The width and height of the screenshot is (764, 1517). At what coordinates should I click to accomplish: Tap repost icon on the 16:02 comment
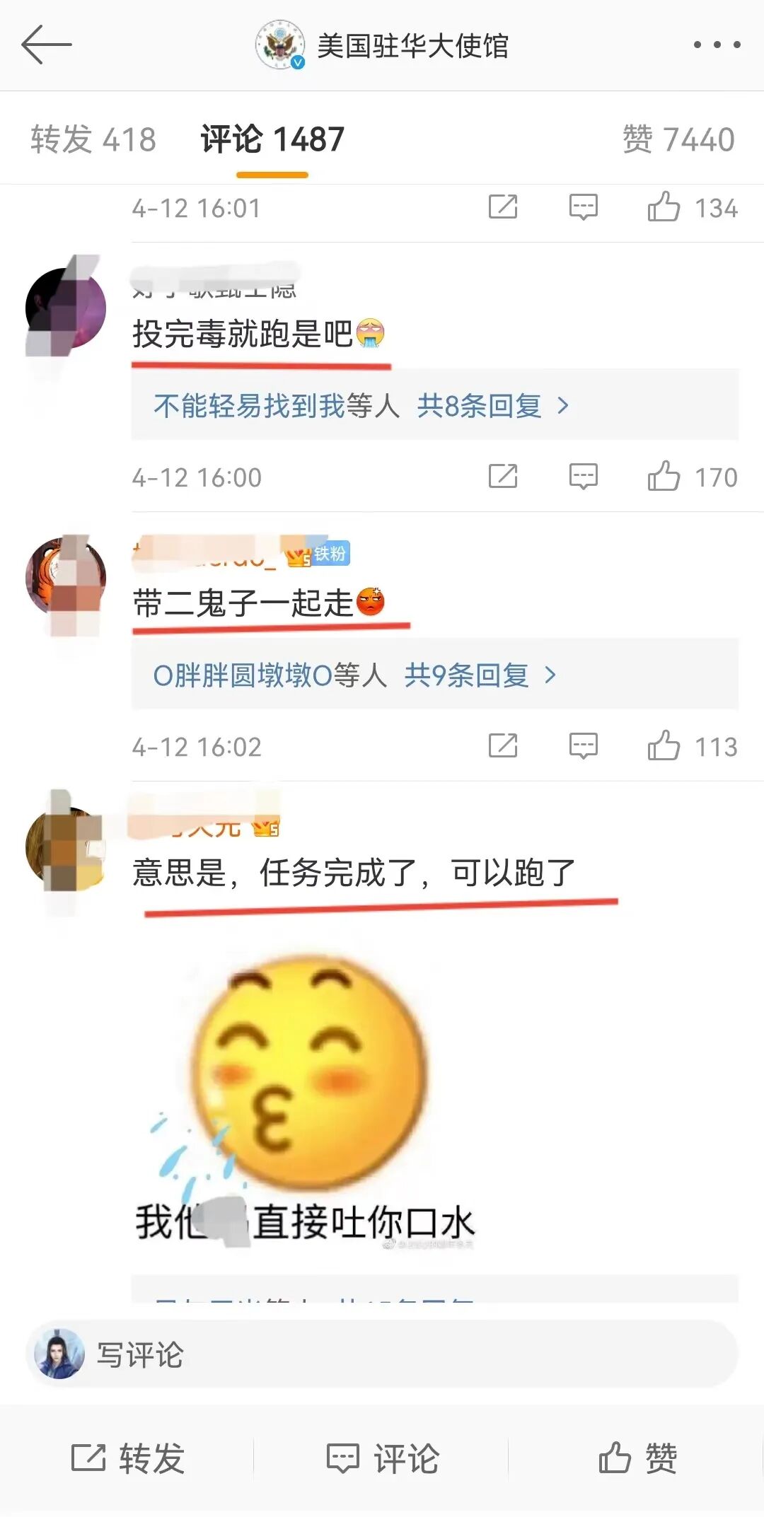tap(503, 745)
